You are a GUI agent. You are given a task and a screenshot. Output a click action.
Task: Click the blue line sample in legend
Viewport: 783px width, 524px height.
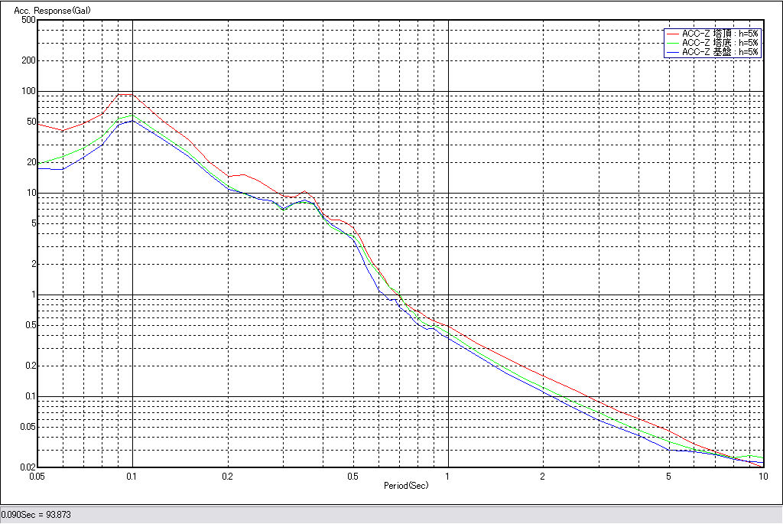pyautogui.click(x=672, y=52)
